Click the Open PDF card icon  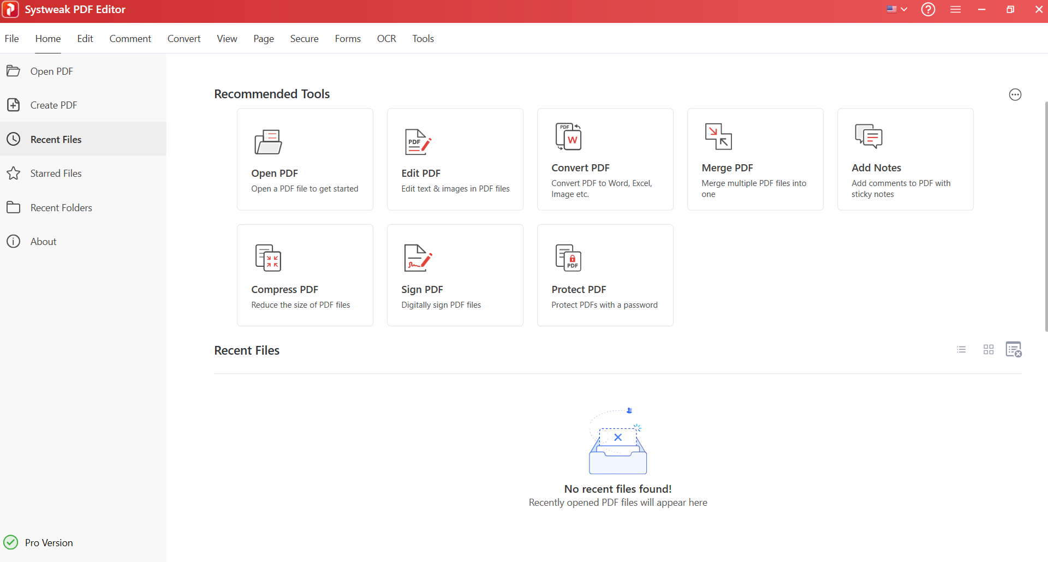point(268,142)
